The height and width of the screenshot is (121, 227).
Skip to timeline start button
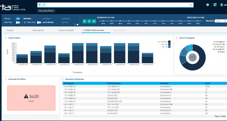point(84,21)
